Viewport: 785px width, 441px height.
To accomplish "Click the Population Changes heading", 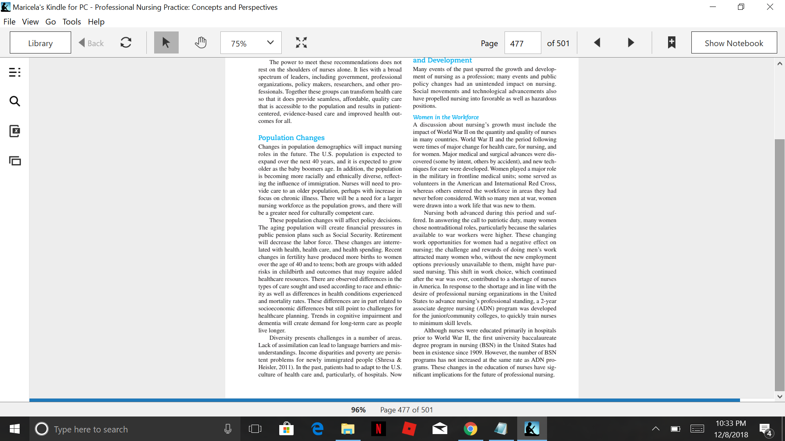I will (x=291, y=138).
